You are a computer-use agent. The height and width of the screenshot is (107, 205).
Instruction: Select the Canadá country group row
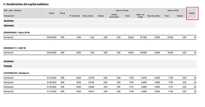click(100, 66)
